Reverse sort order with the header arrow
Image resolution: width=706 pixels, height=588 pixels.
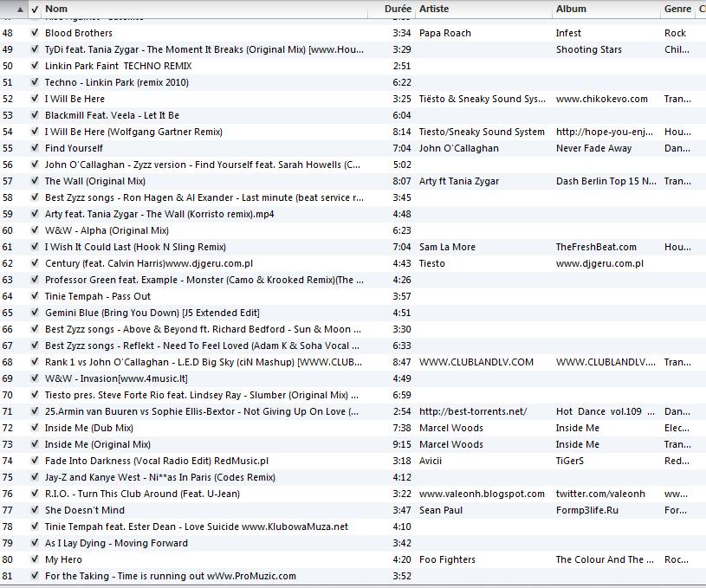pos(20,10)
